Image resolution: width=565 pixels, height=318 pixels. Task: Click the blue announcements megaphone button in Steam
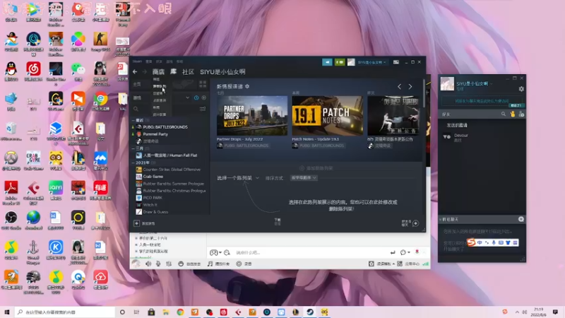click(327, 62)
